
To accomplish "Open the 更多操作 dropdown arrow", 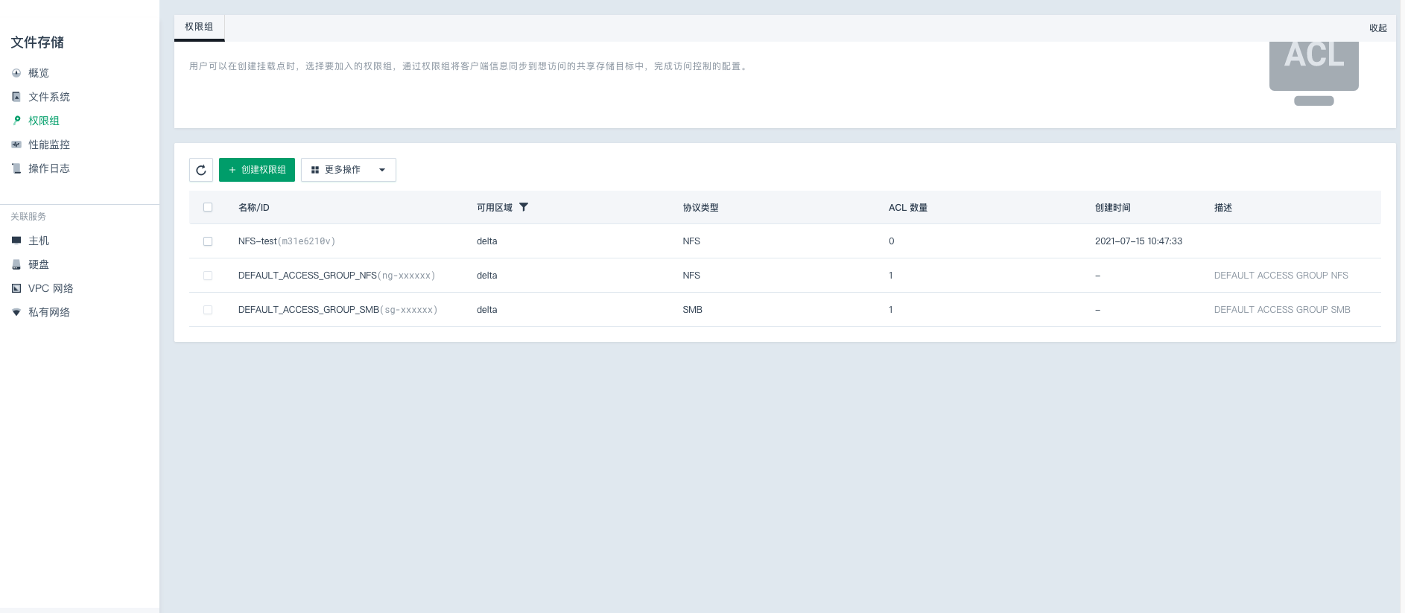I will [x=382, y=170].
